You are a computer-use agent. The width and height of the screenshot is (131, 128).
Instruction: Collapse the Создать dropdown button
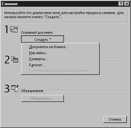(42, 39)
